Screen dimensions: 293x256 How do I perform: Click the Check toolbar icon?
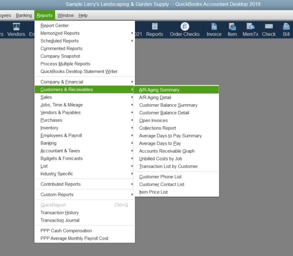point(269,30)
